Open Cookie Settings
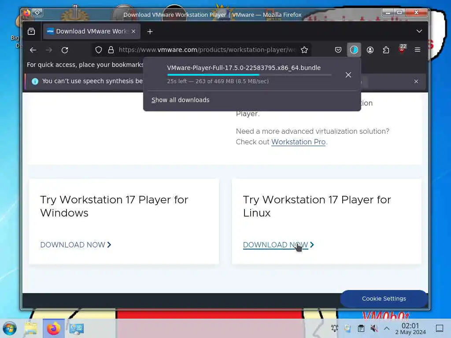This screenshot has width=451, height=338. click(384, 299)
